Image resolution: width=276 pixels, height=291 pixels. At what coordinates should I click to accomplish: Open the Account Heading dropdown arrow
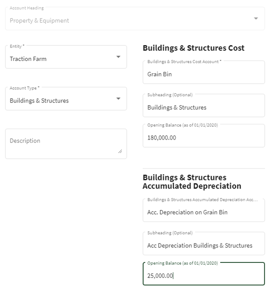[x=256, y=19]
